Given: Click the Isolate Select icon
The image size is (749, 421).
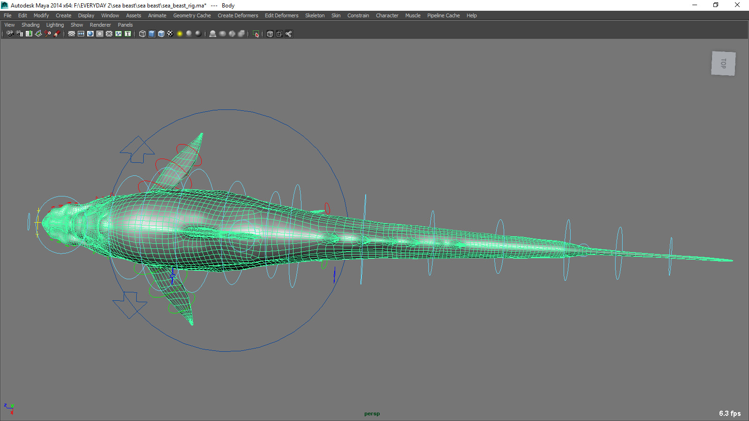Looking at the screenshot, I should [x=256, y=34].
